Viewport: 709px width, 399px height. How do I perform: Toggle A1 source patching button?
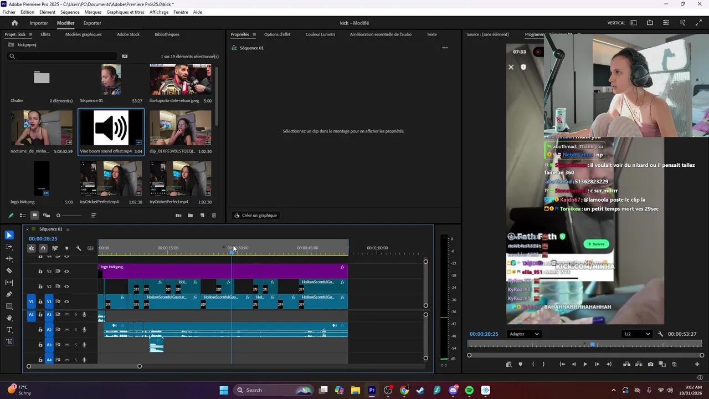click(x=31, y=314)
